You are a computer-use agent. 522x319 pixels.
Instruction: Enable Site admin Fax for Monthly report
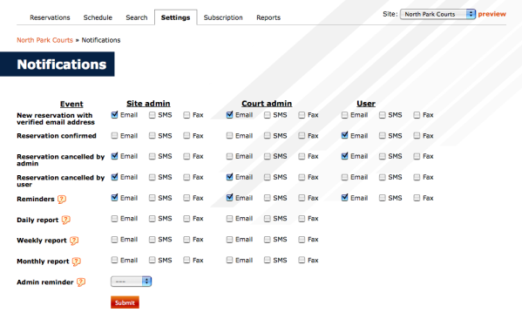[186, 260]
